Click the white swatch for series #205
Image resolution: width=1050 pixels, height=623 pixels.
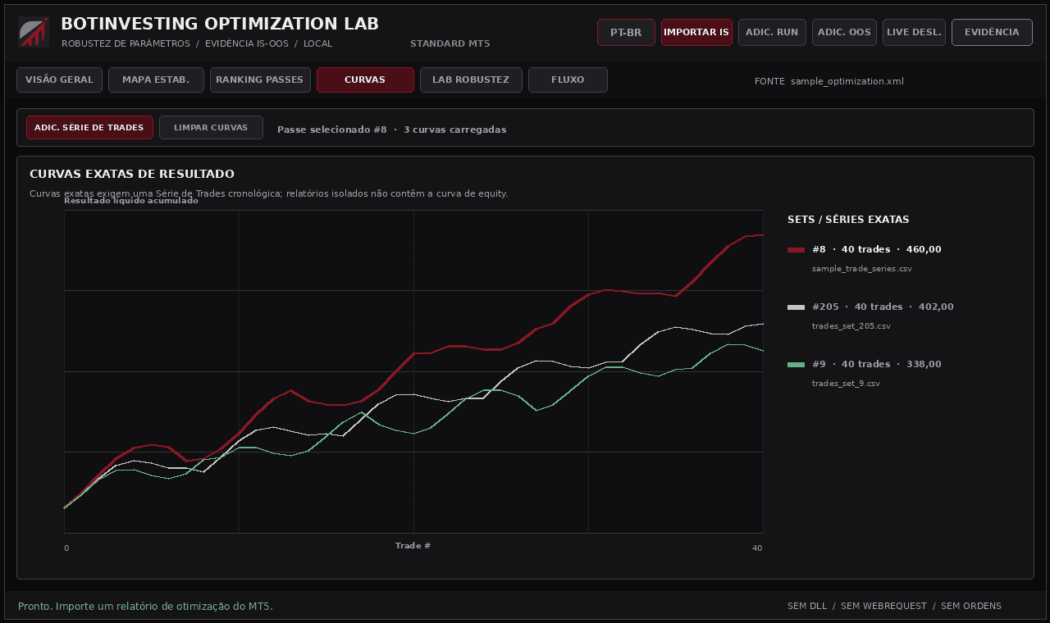pyautogui.click(x=796, y=307)
